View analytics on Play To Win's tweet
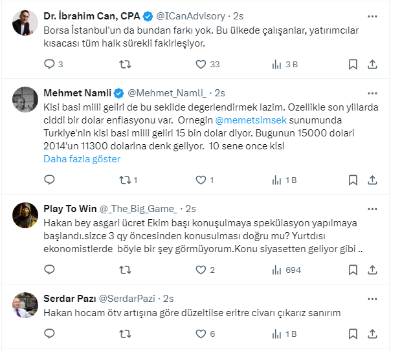The image size is (402, 353). pos(277,270)
